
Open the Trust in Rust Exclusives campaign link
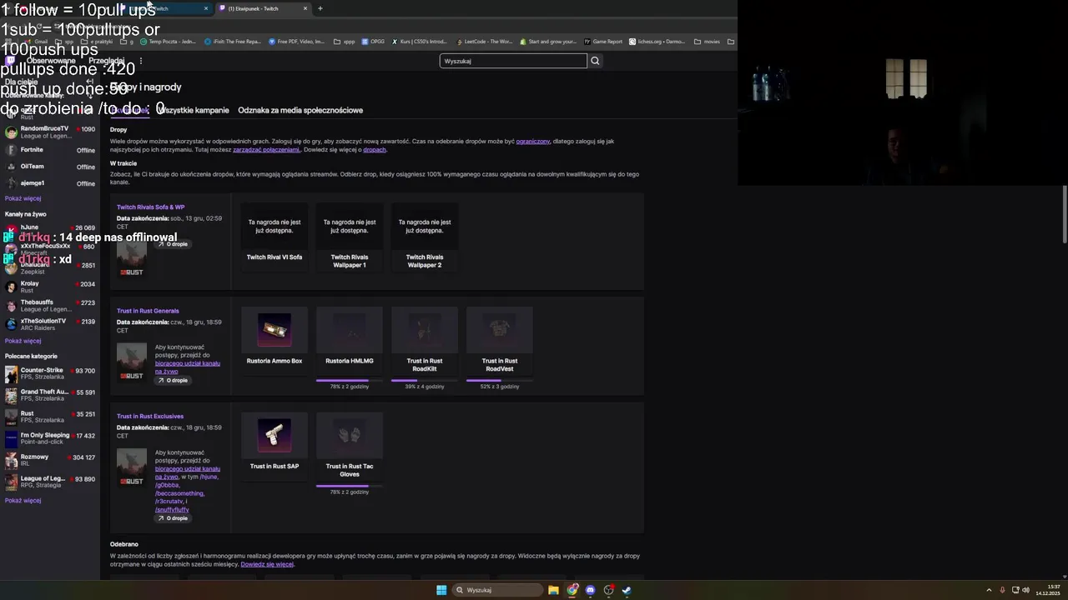(150, 416)
